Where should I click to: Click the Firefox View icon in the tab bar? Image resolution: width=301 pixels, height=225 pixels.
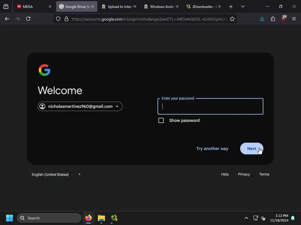6,6
